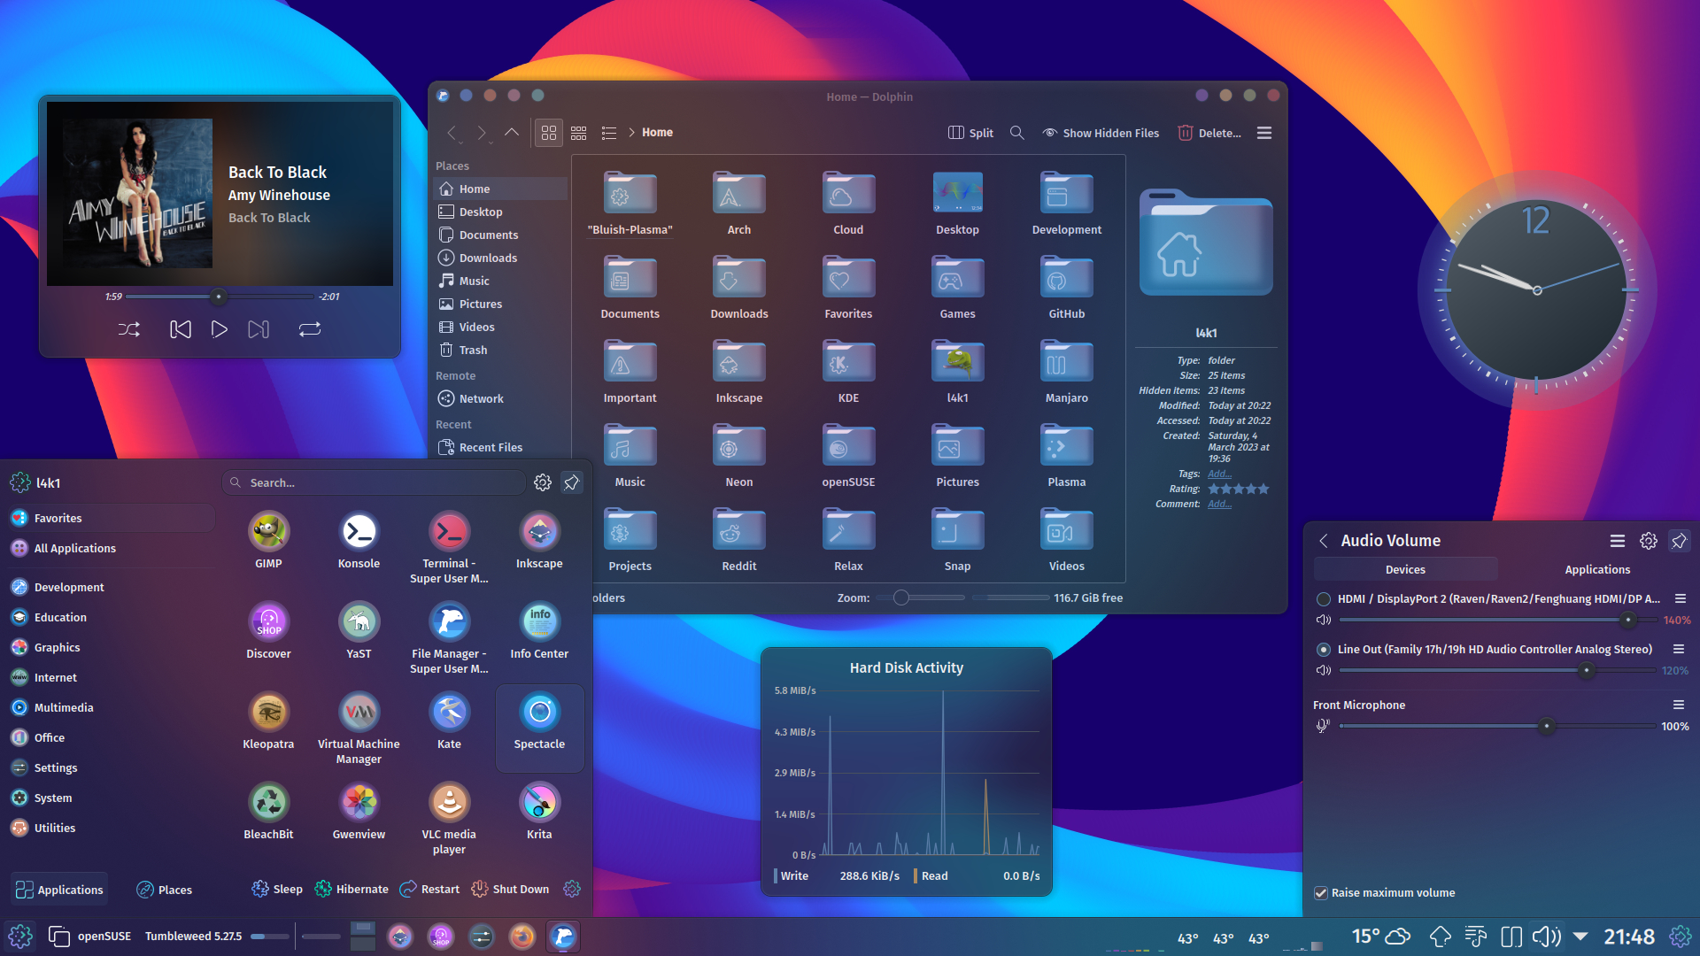The width and height of the screenshot is (1700, 956).
Task: Mute the Front Microphone
Action: click(1324, 726)
